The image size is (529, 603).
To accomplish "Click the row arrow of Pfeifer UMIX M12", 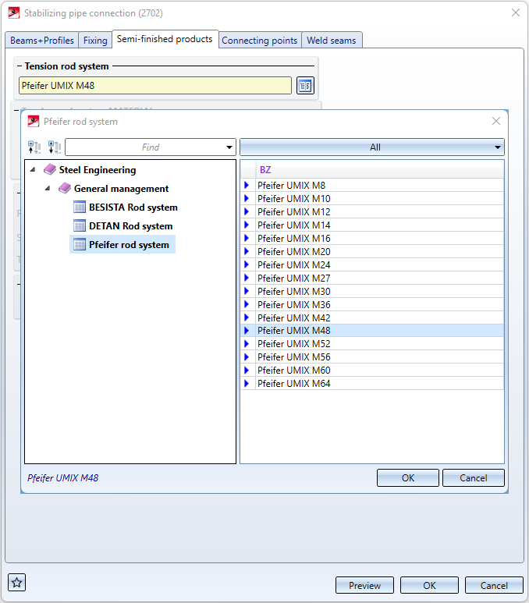I will 247,211.
